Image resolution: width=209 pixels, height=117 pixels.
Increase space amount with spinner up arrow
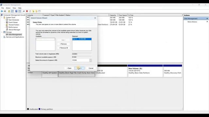[90, 59]
